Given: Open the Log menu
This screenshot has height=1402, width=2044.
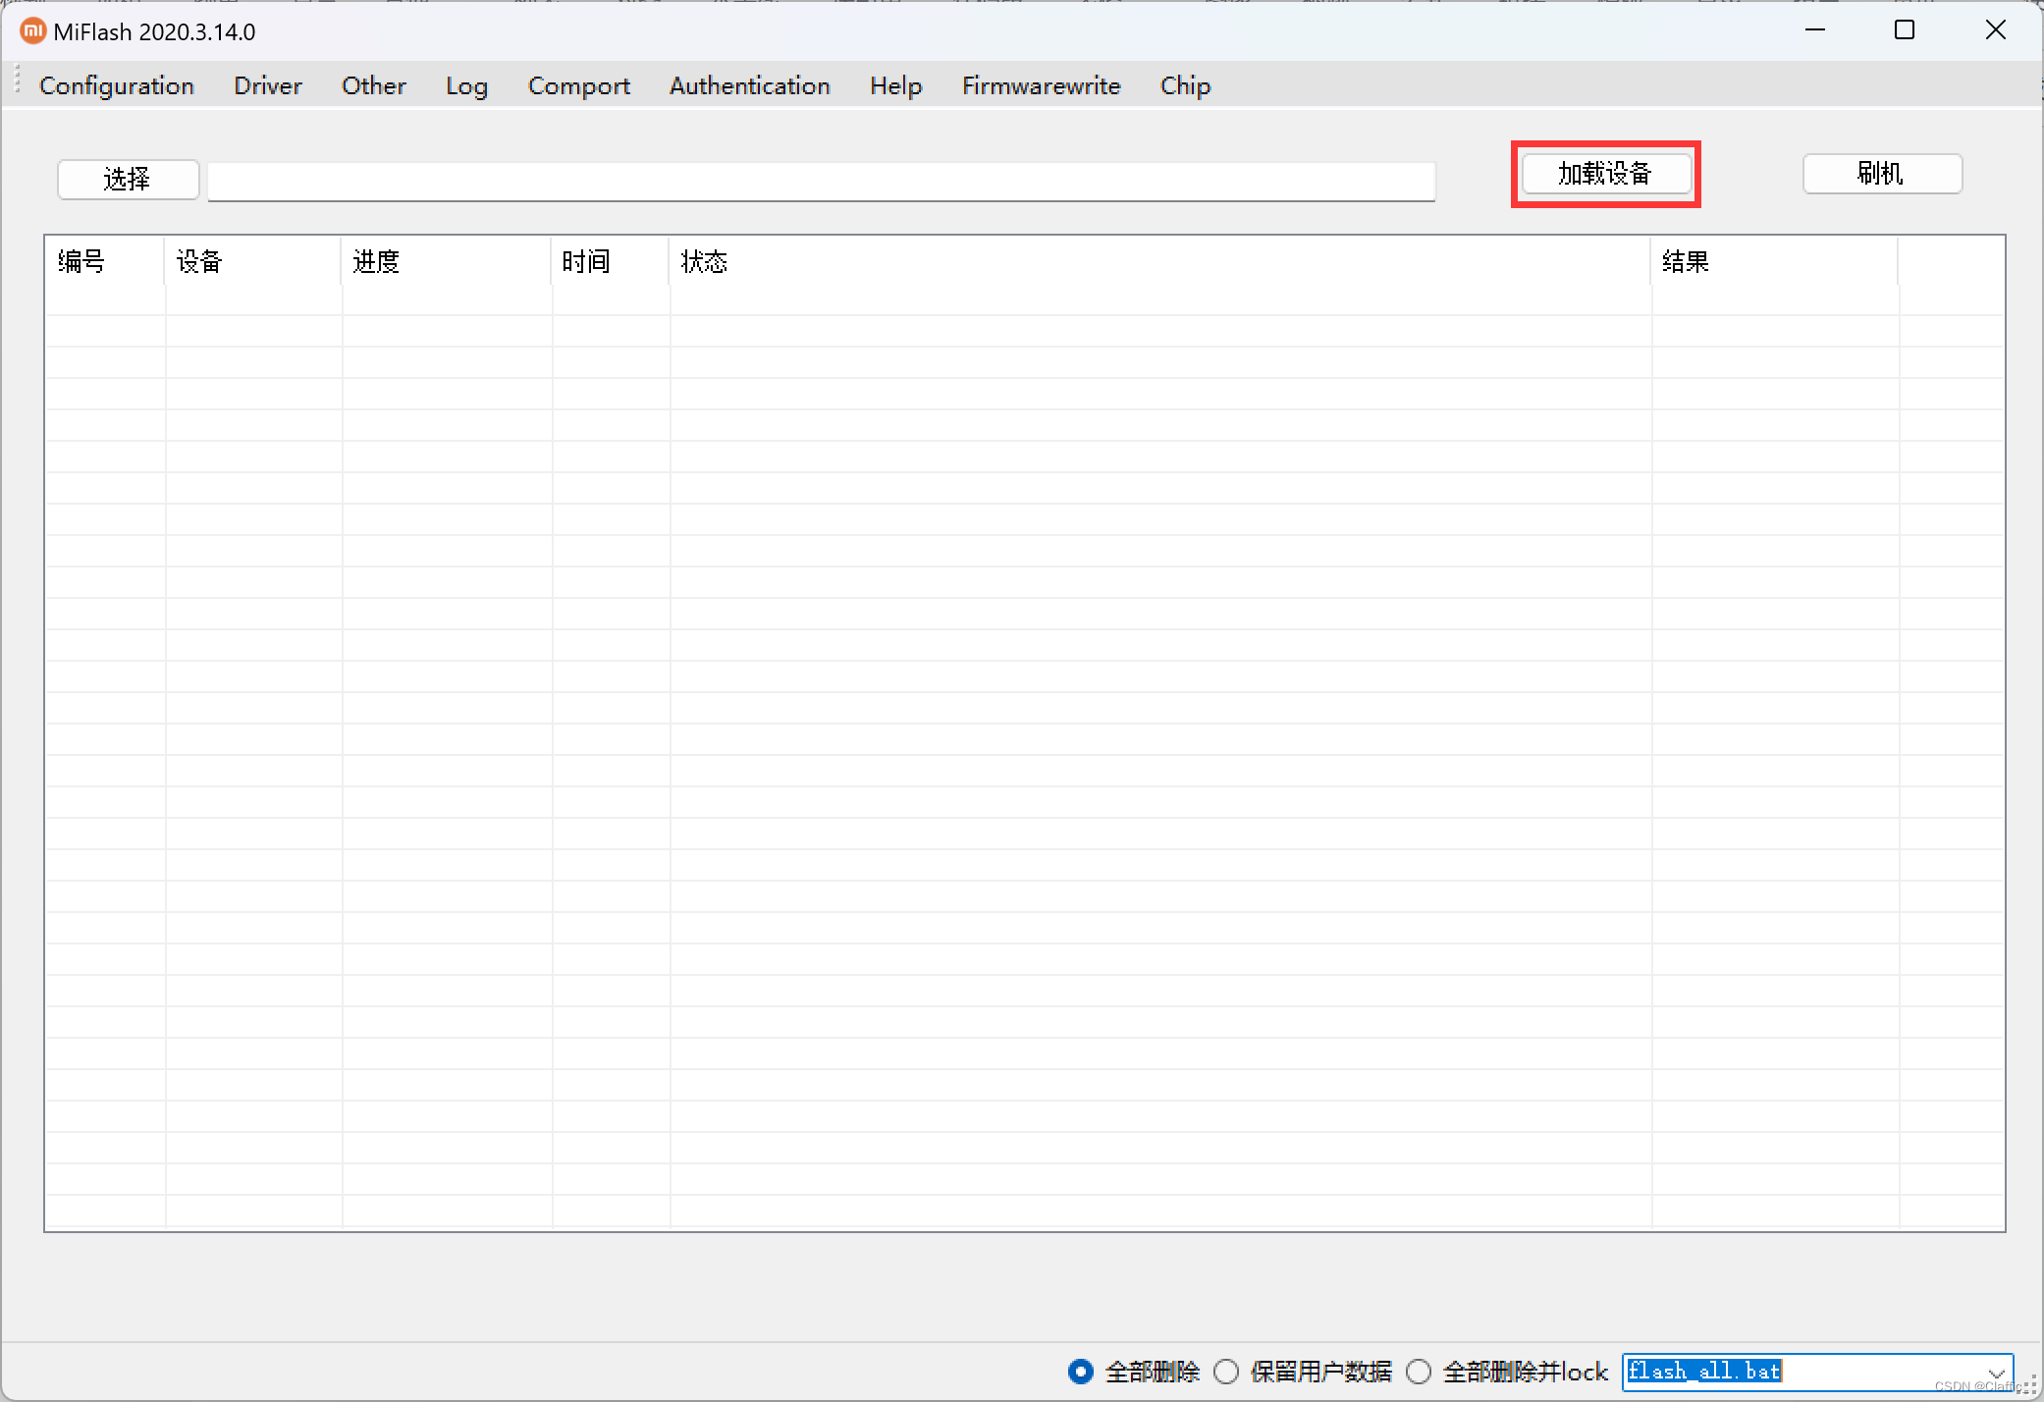Looking at the screenshot, I should [x=466, y=85].
